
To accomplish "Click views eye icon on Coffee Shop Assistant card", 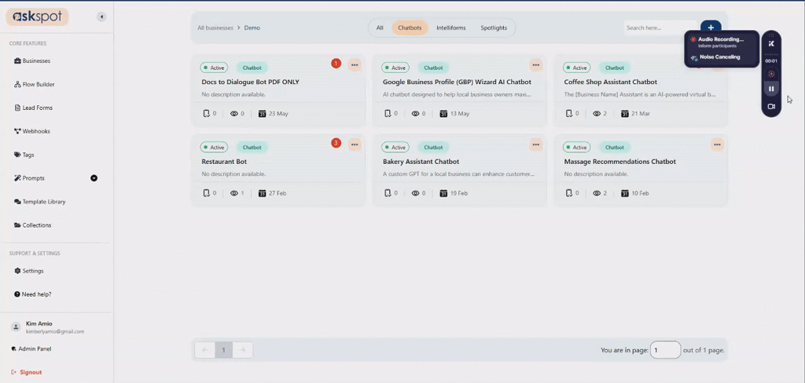I will click(x=597, y=113).
